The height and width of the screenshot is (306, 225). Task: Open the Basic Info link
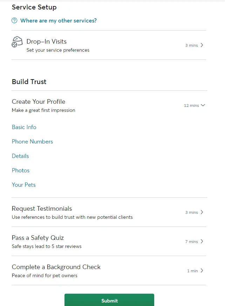24,127
